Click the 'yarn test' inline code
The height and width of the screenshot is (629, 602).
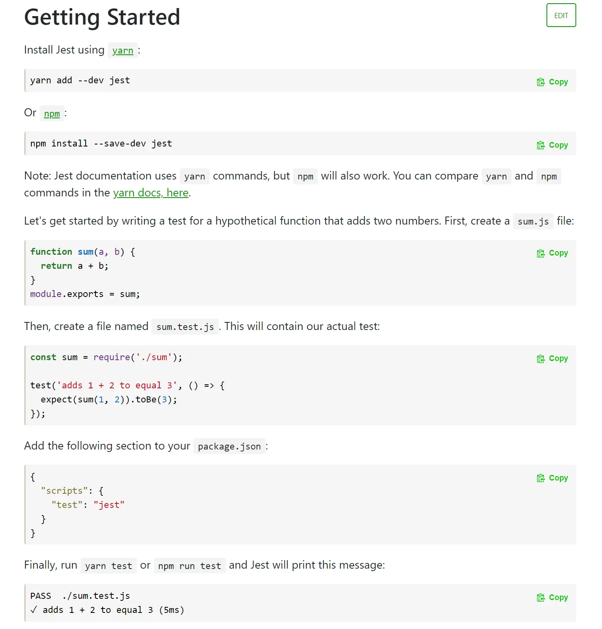click(109, 566)
